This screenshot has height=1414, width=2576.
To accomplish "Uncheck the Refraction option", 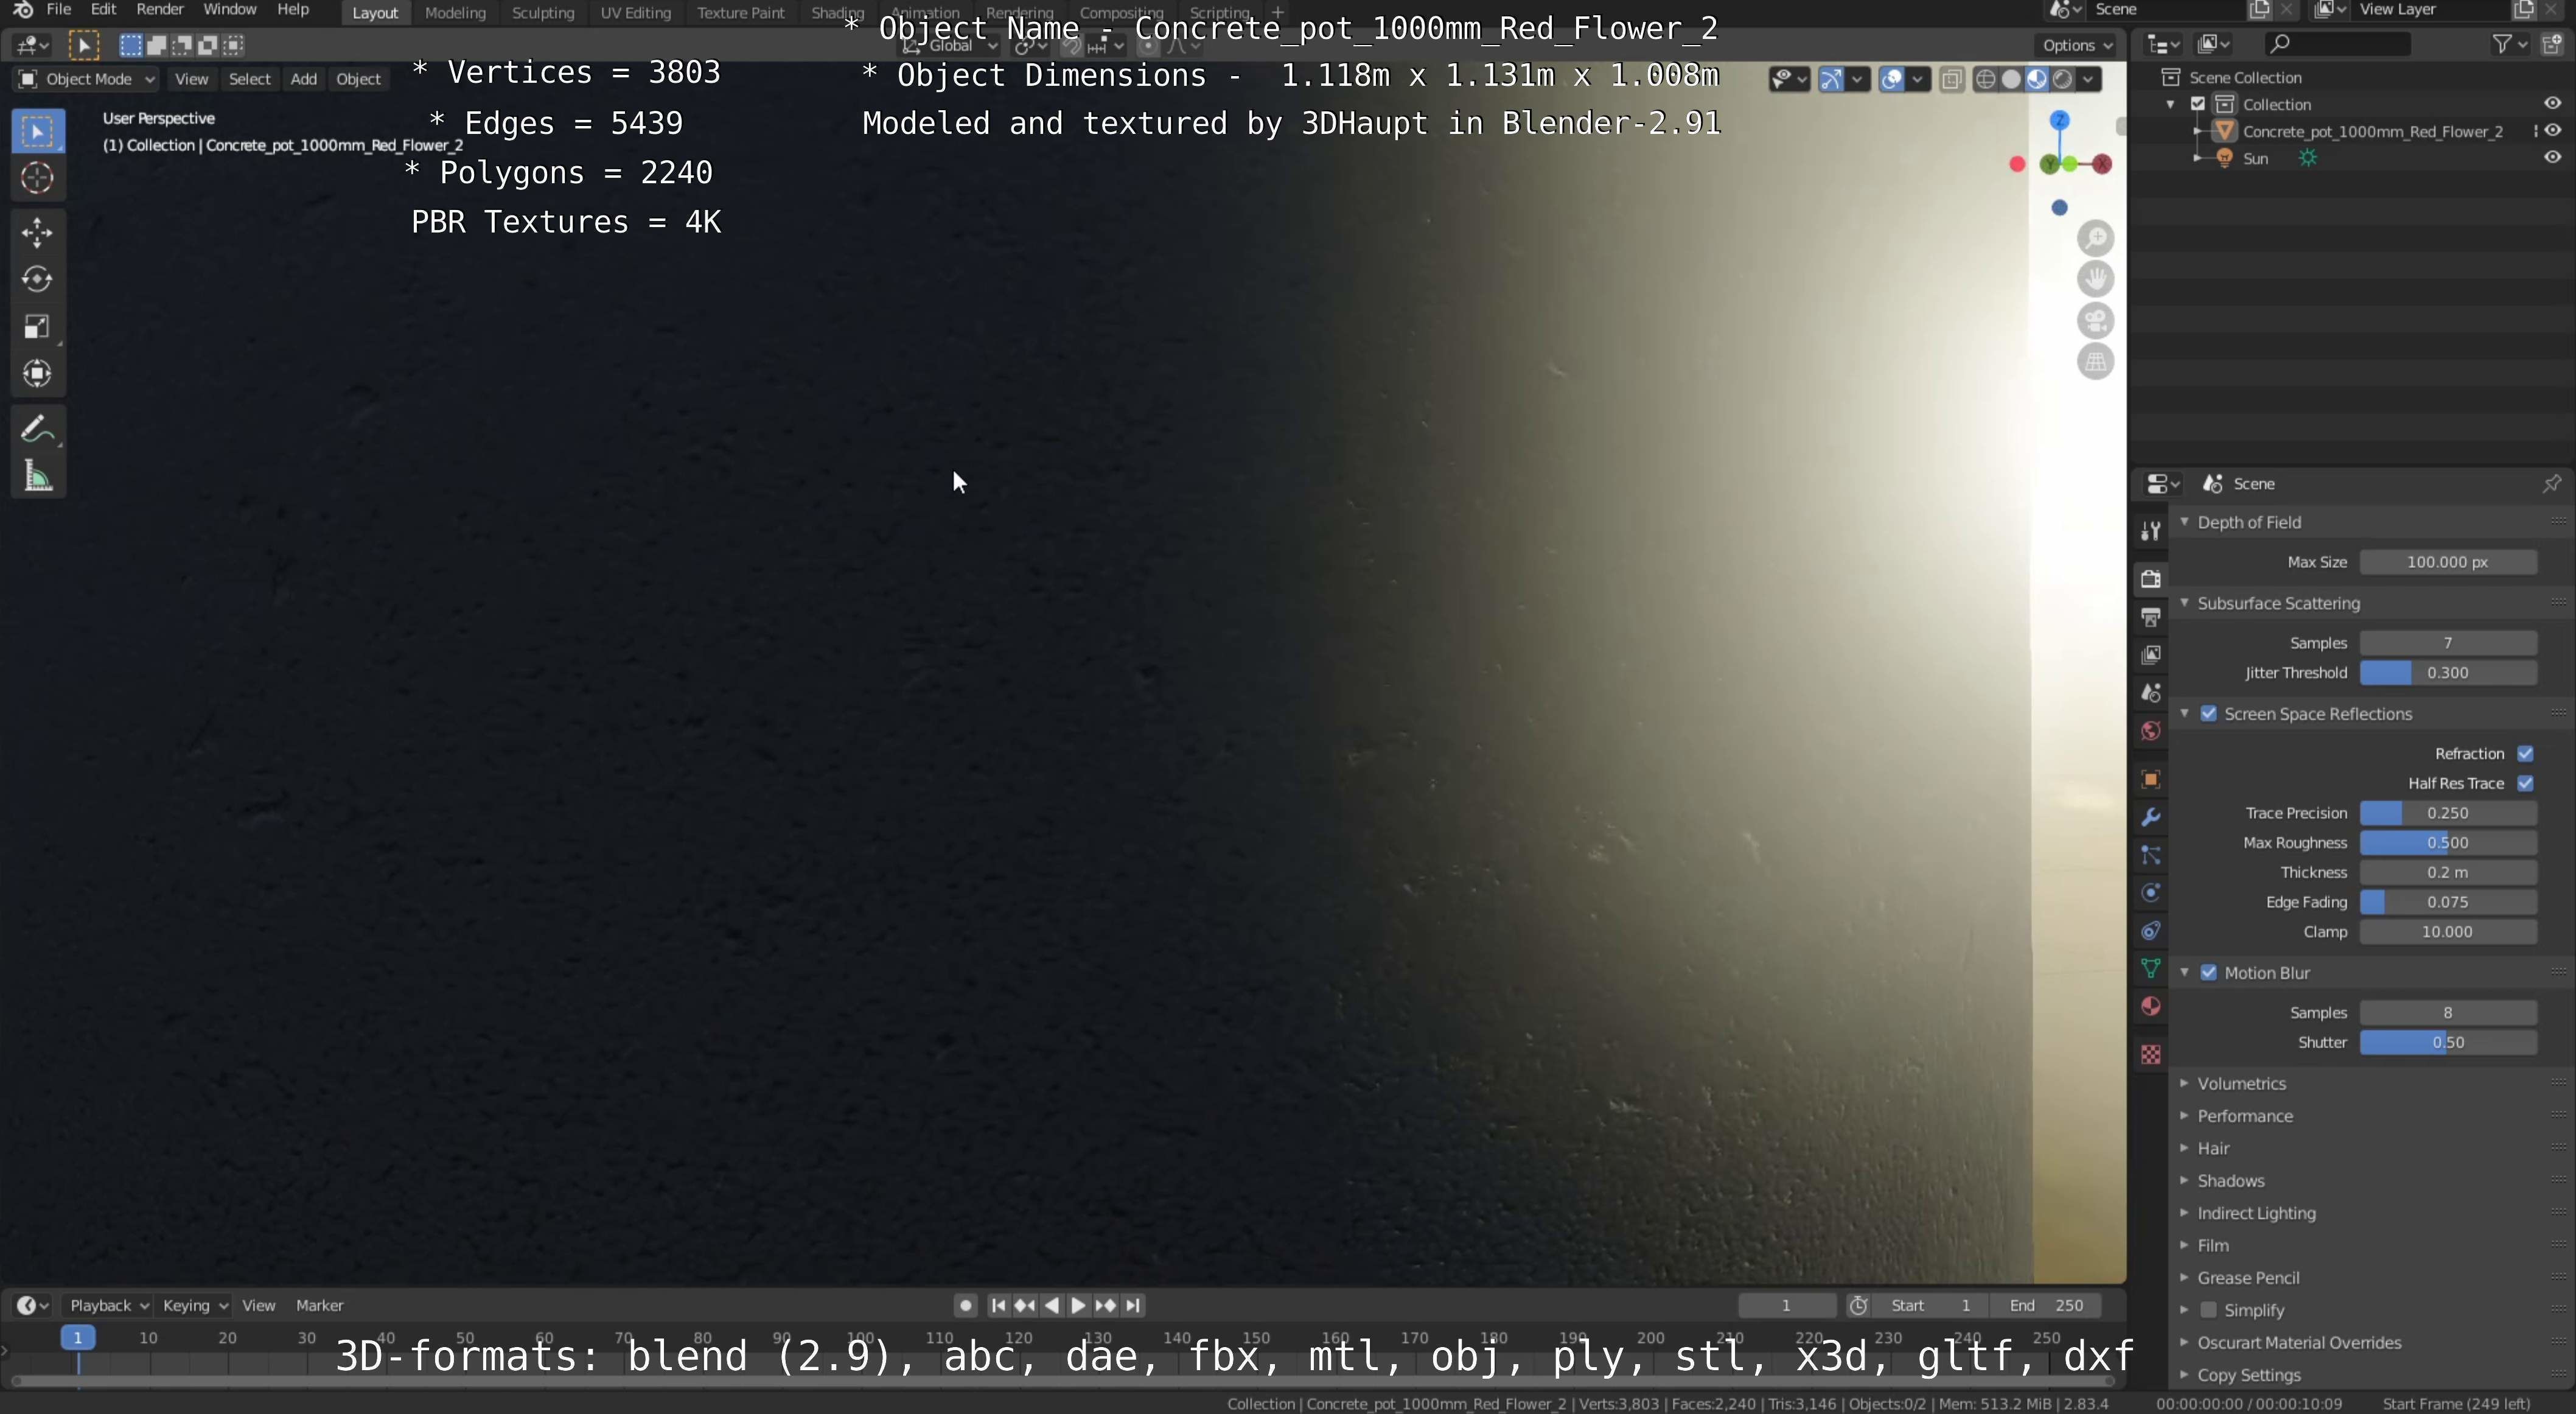I will click(x=2525, y=754).
